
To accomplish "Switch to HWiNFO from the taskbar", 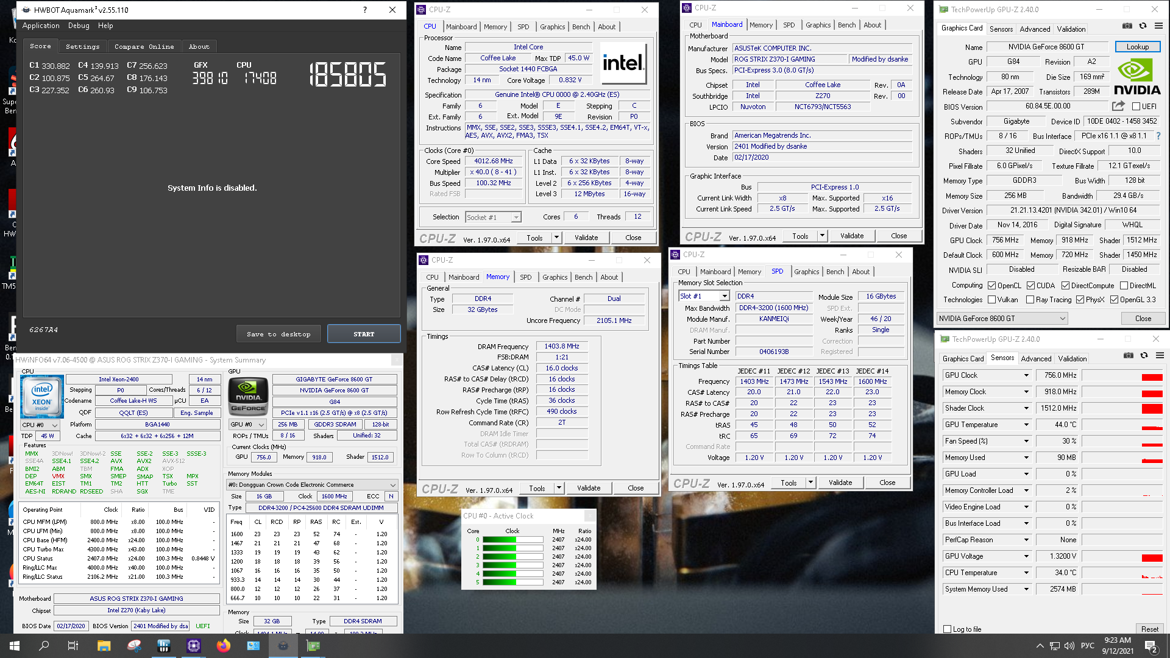I will click(x=163, y=646).
